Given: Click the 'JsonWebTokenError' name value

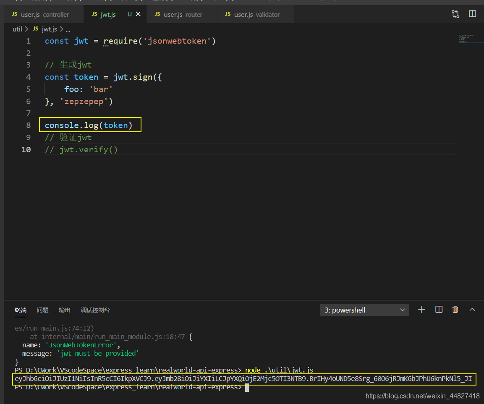Looking at the screenshot, I should [81, 345].
